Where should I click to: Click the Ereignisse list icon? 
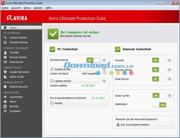[x=5, y=111]
